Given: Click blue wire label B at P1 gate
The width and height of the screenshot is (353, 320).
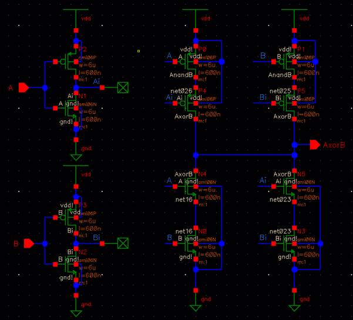Looking at the screenshot, I should coord(263,56).
